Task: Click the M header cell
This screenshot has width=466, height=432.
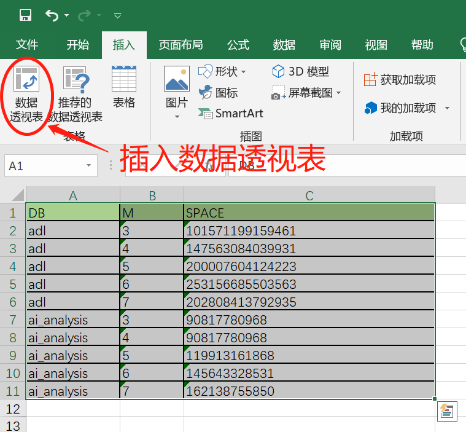Action: (x=152, y=213)
